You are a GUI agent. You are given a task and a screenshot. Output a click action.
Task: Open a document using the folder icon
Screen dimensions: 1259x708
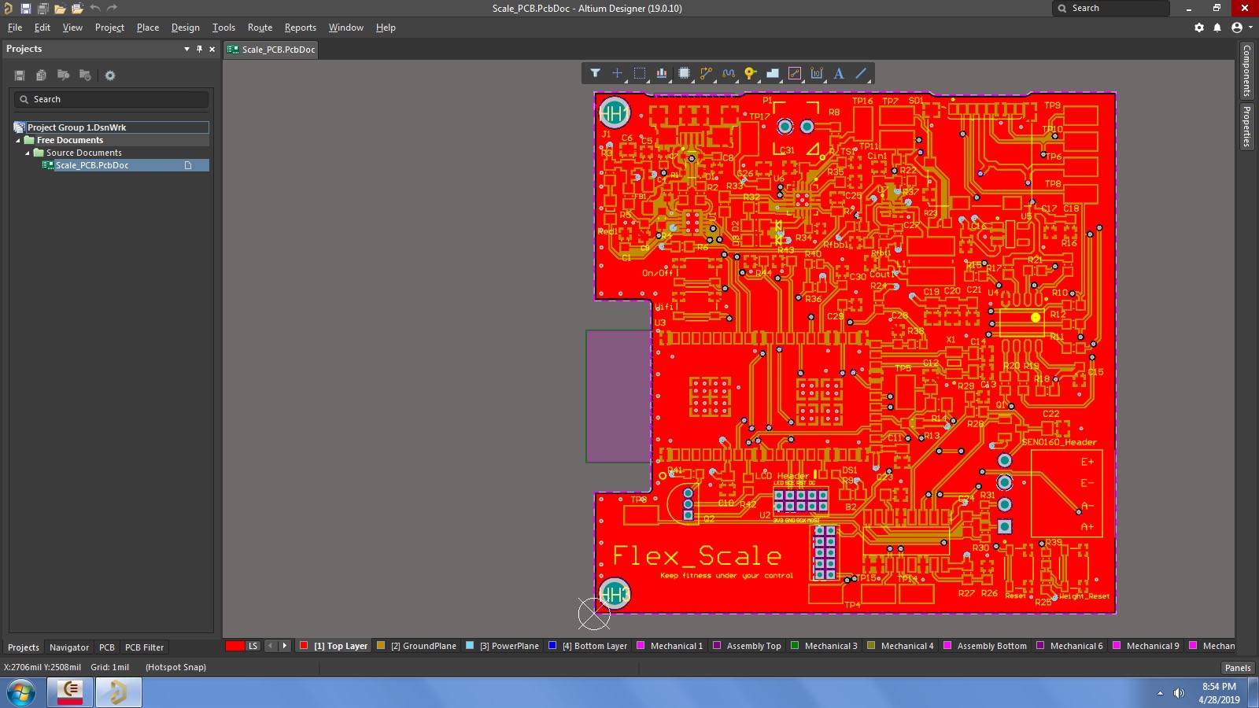click(60, 8)
